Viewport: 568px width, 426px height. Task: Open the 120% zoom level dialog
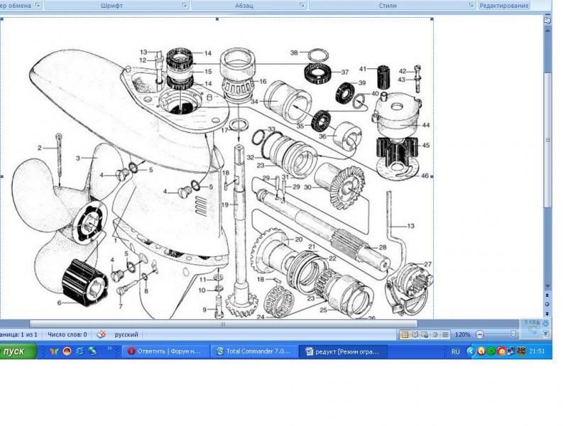463,334
